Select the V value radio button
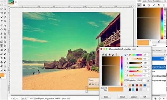Screen dimensions: 167x100 pyautogui.click(x=125, y=63)
